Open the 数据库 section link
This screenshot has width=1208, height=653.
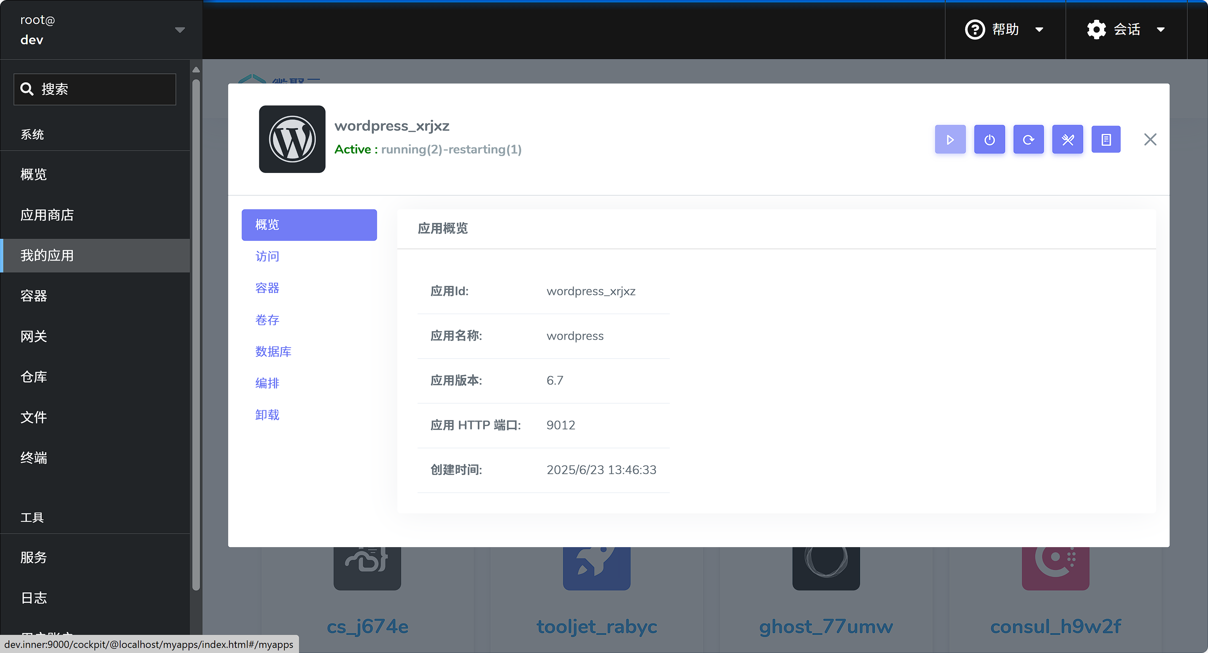274,351
